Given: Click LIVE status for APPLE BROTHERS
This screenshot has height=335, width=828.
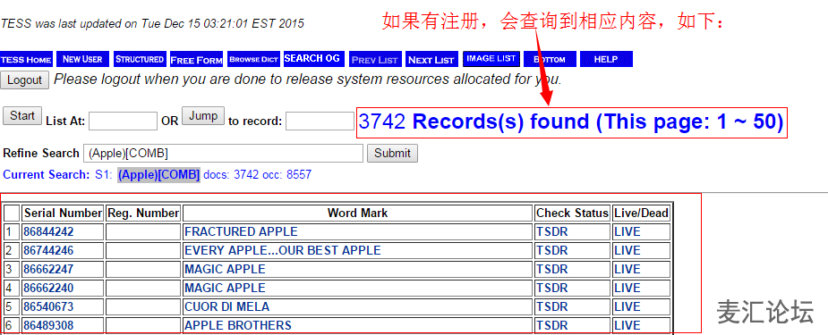Looking at the screenshot, I should pyautogui.click(x=627, y=325).
